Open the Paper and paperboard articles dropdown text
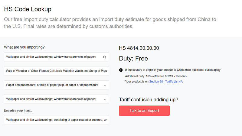Screen dimensions: 242x136 [52, 85]
